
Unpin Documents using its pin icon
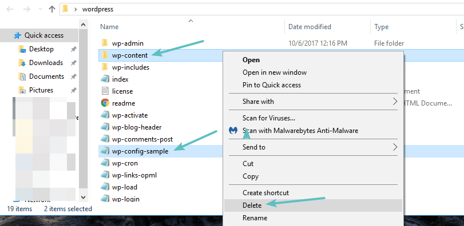tap(74, 76)
